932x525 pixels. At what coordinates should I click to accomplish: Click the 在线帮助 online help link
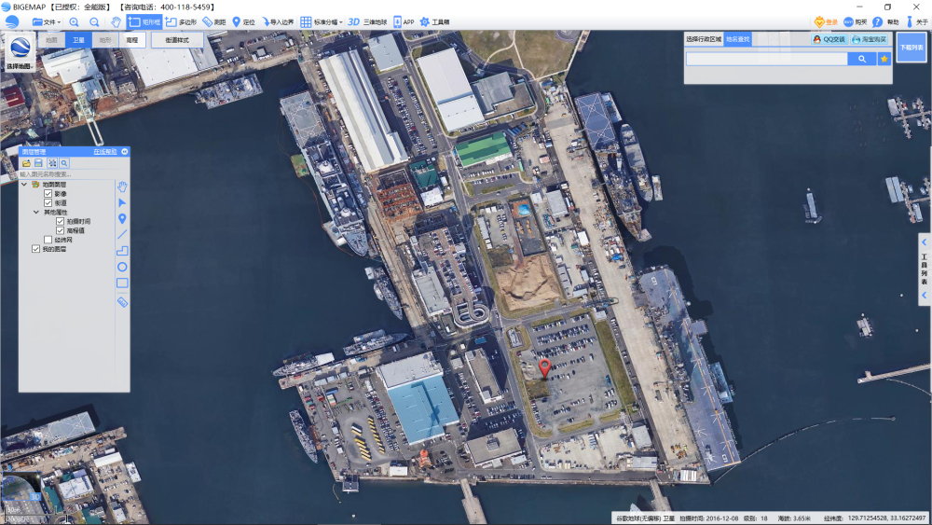(x=105, y=151)
